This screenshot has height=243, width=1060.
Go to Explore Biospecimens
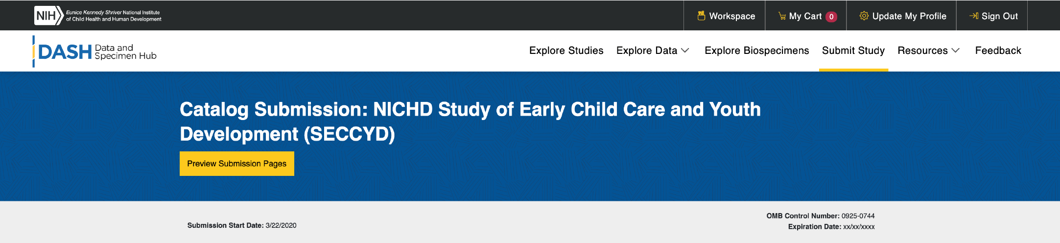point(756,50)
